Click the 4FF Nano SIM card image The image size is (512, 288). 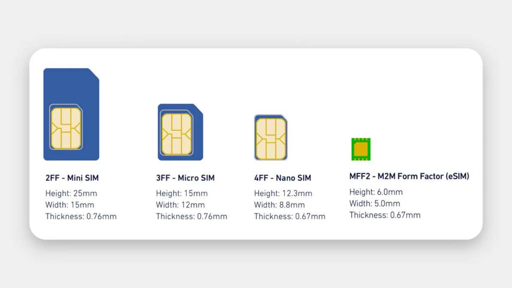point(271,138)
